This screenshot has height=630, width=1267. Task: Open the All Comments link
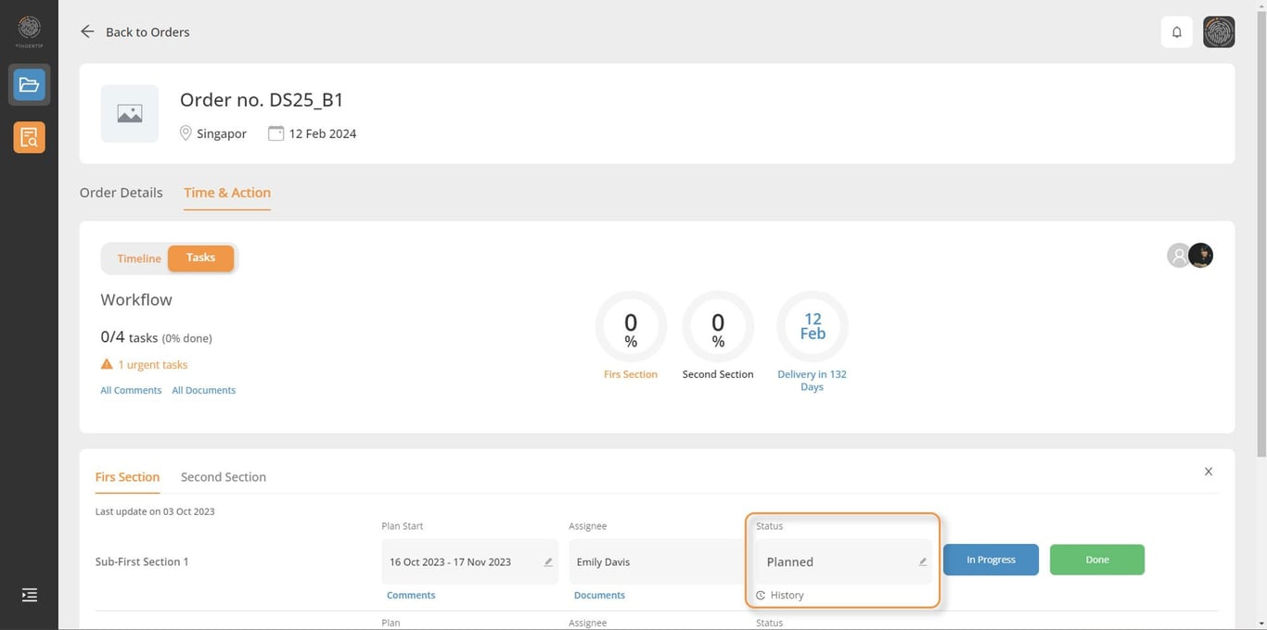[131, 391]
